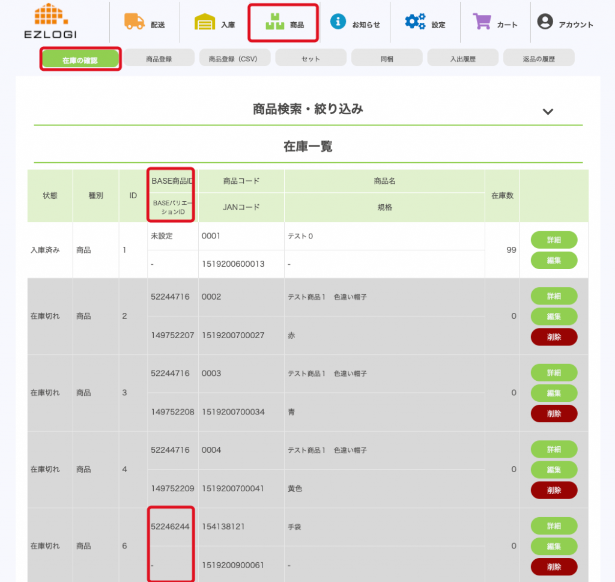The image size is (615, 582).
Task: Go to the 商品登録（CSV） tab
Action: 235,58
